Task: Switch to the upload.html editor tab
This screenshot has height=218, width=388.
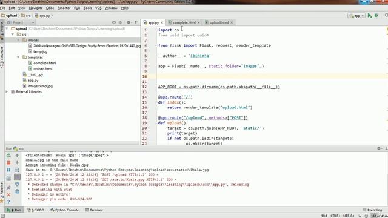Action: [x=219, y=22]
